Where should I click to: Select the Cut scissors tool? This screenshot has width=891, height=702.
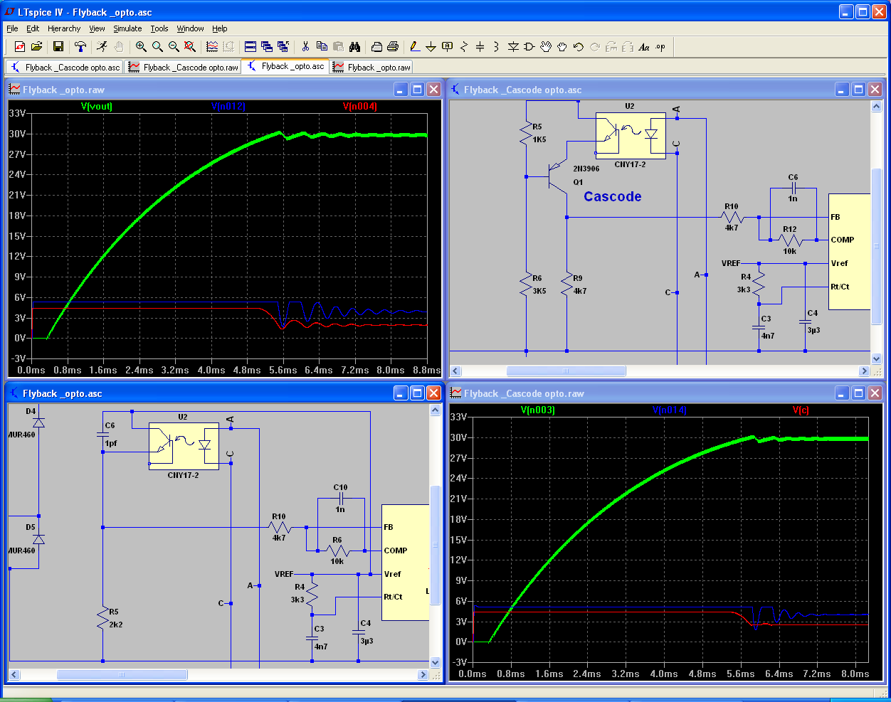305,47
